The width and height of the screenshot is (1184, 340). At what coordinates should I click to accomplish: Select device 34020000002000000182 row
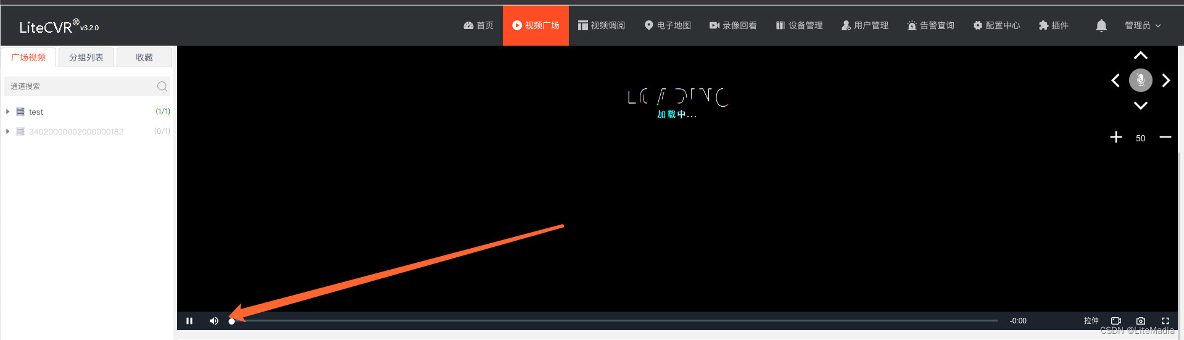[x=88, y=131]
